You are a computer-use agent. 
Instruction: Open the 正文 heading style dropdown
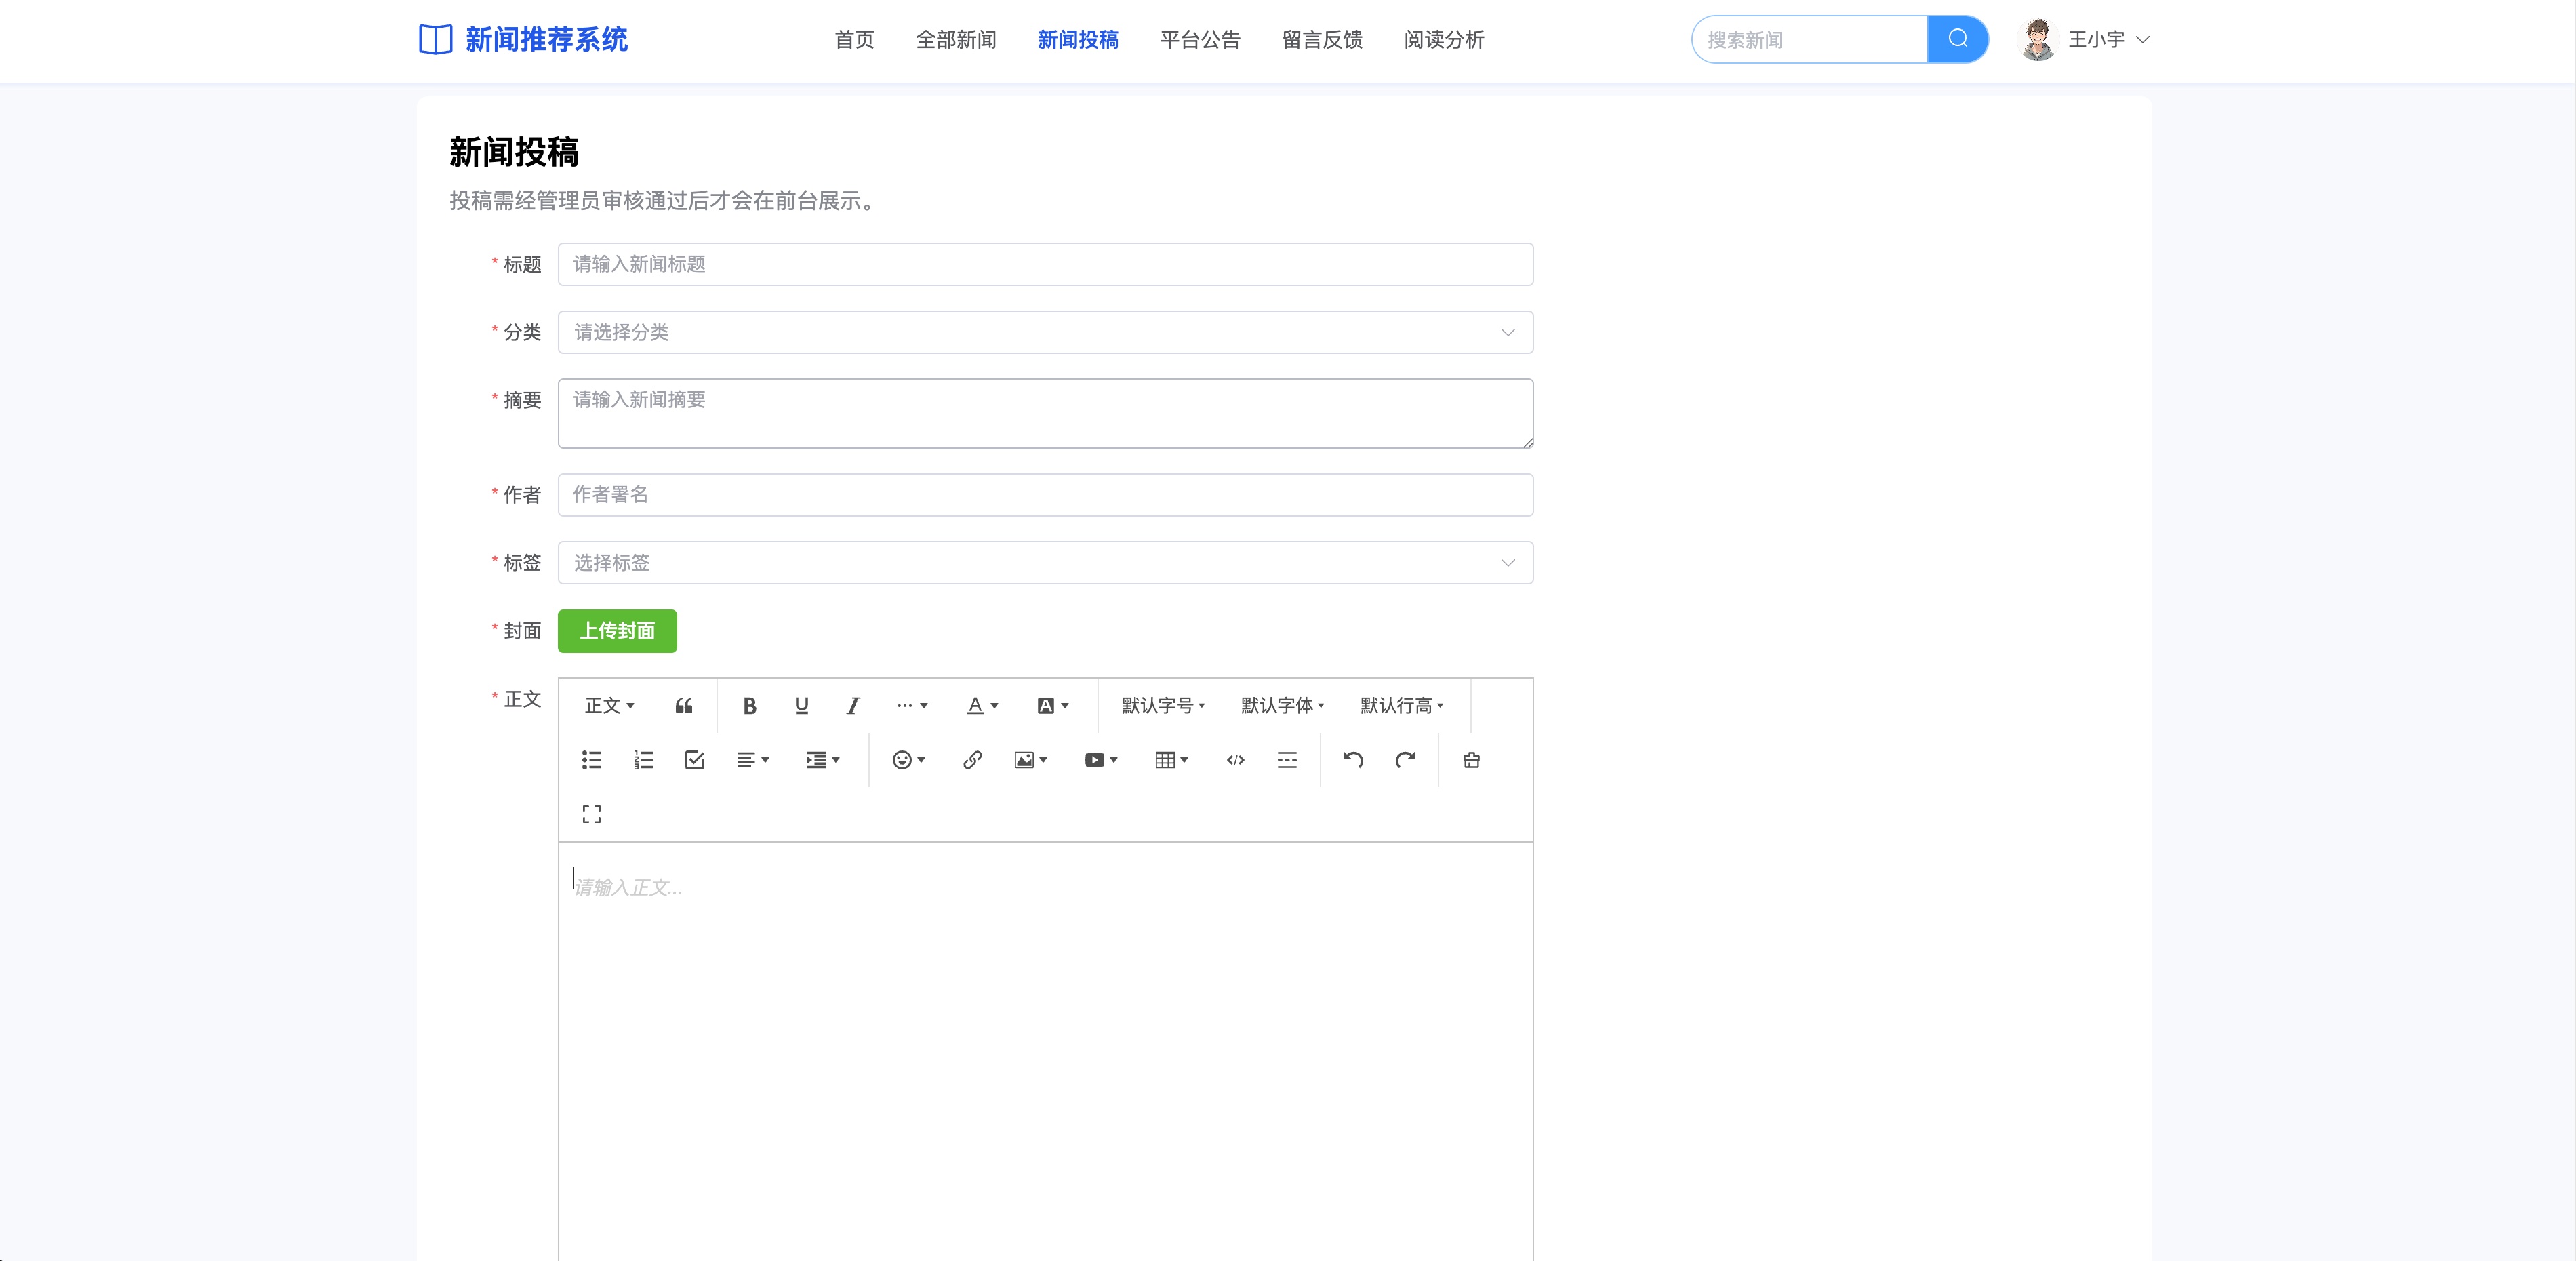(609, 706)
